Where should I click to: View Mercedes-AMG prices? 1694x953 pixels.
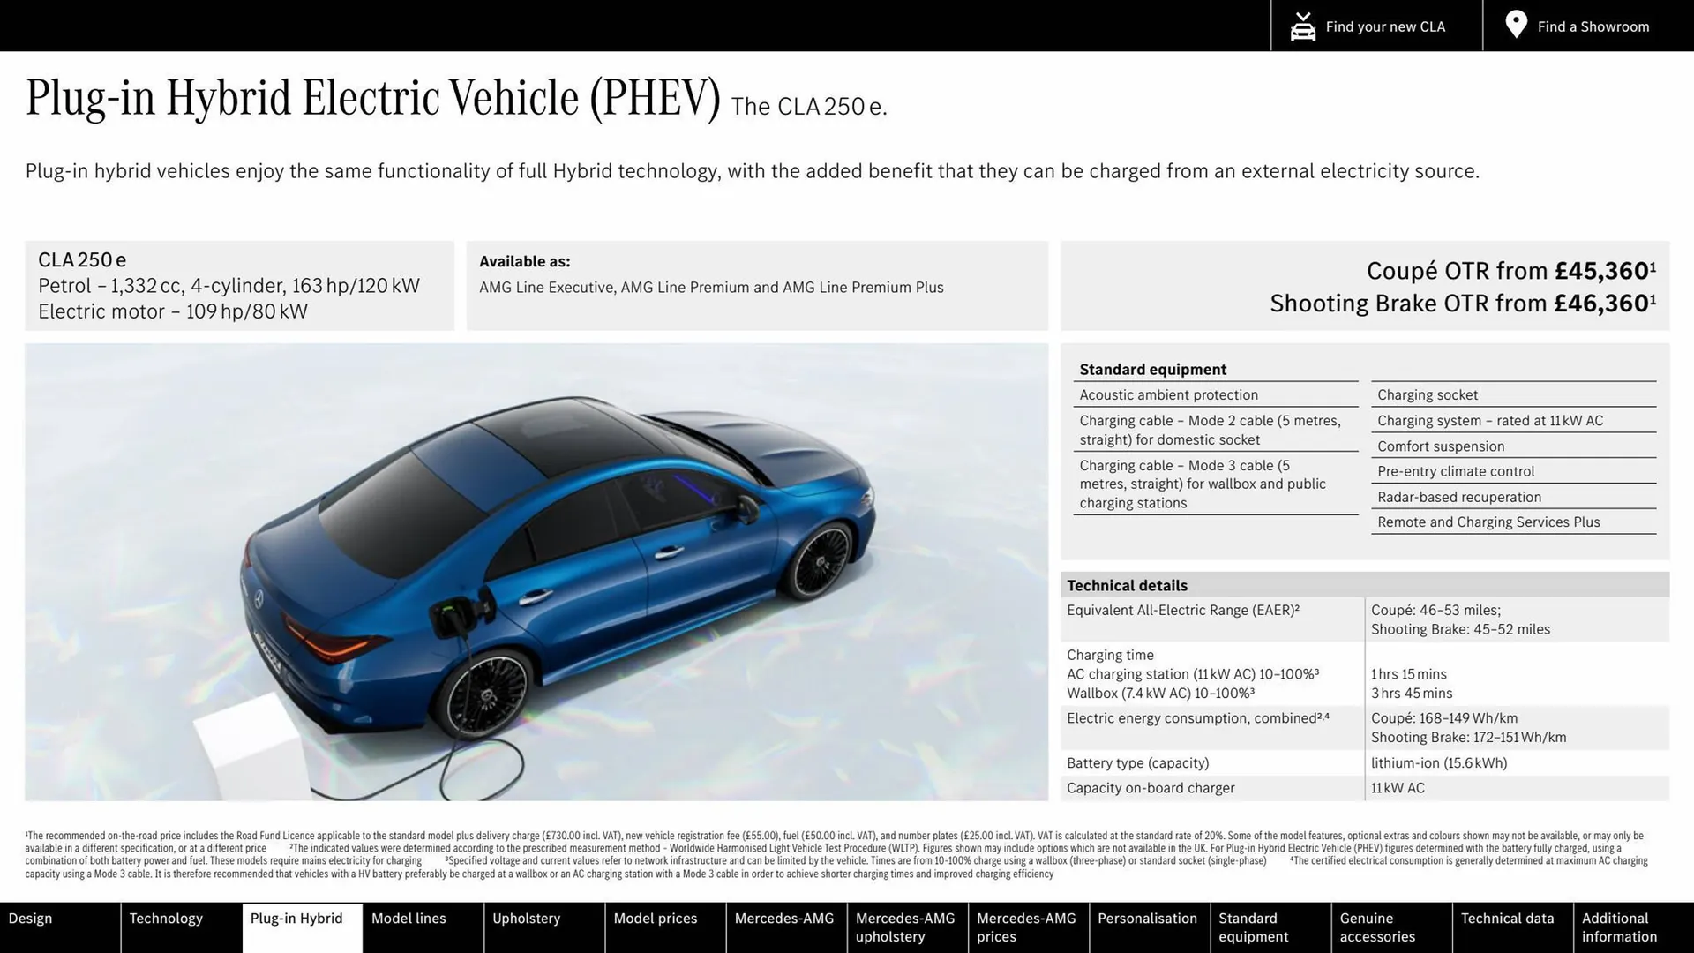(1026, 927)
